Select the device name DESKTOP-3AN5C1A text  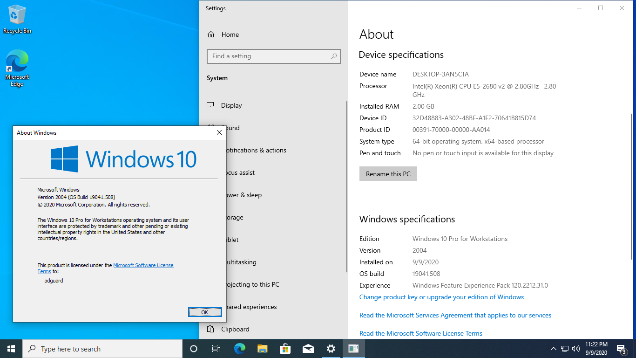440,74
